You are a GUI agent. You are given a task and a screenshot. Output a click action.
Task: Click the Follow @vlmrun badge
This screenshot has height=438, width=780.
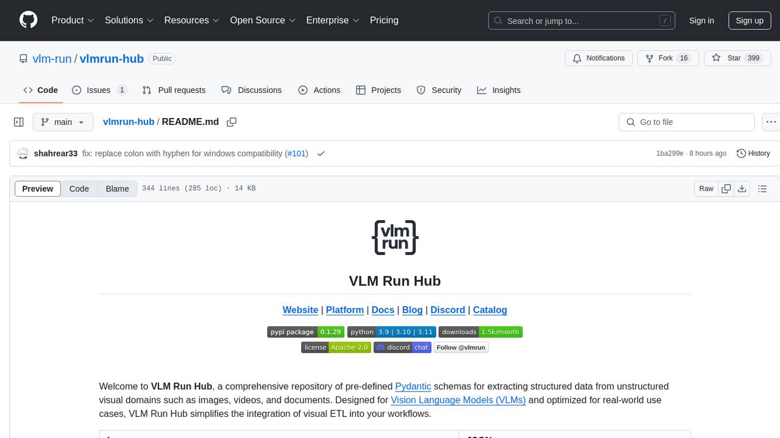(x=461, y=347)
